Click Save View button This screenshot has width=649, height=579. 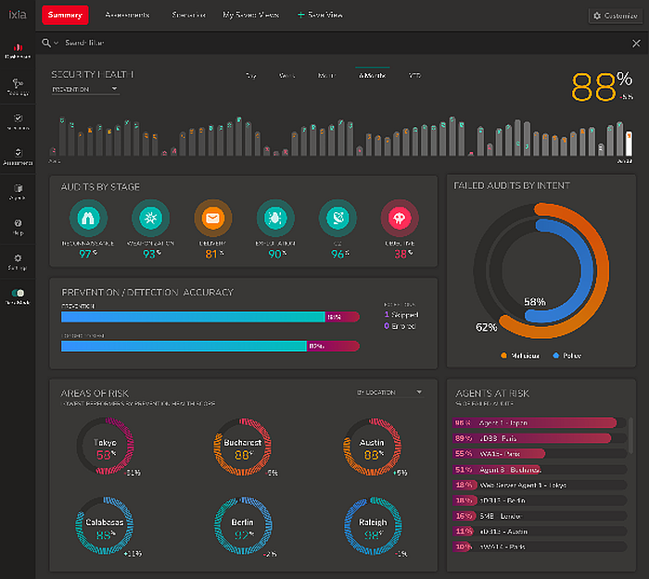point(322,16)
